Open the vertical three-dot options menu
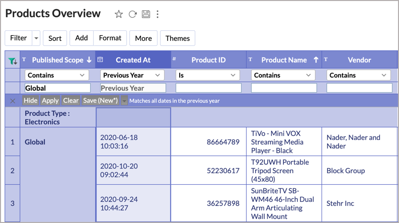 tap(157, 14)
